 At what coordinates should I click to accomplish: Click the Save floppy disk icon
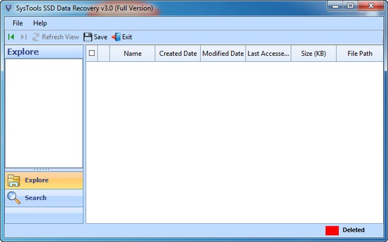tap(87, 37)
